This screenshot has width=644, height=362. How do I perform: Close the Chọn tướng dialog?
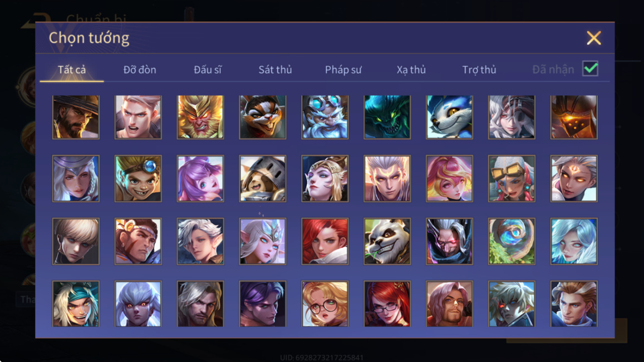pyautogui.click(x=593, y=38)
